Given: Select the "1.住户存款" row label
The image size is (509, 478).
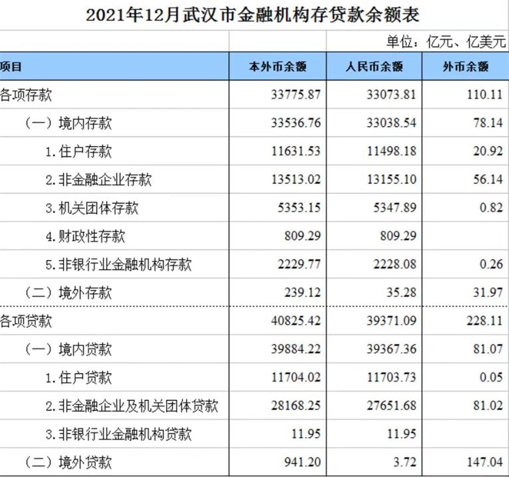Looking at the screenshot, I should [78, 152].
